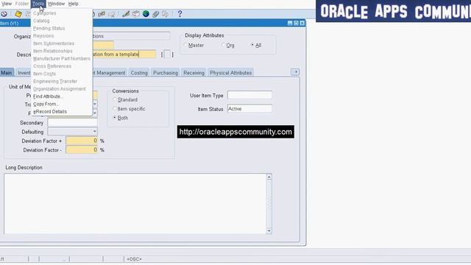Choose Cross References in Tools menu
471x265 pixels.
[62, 66]
